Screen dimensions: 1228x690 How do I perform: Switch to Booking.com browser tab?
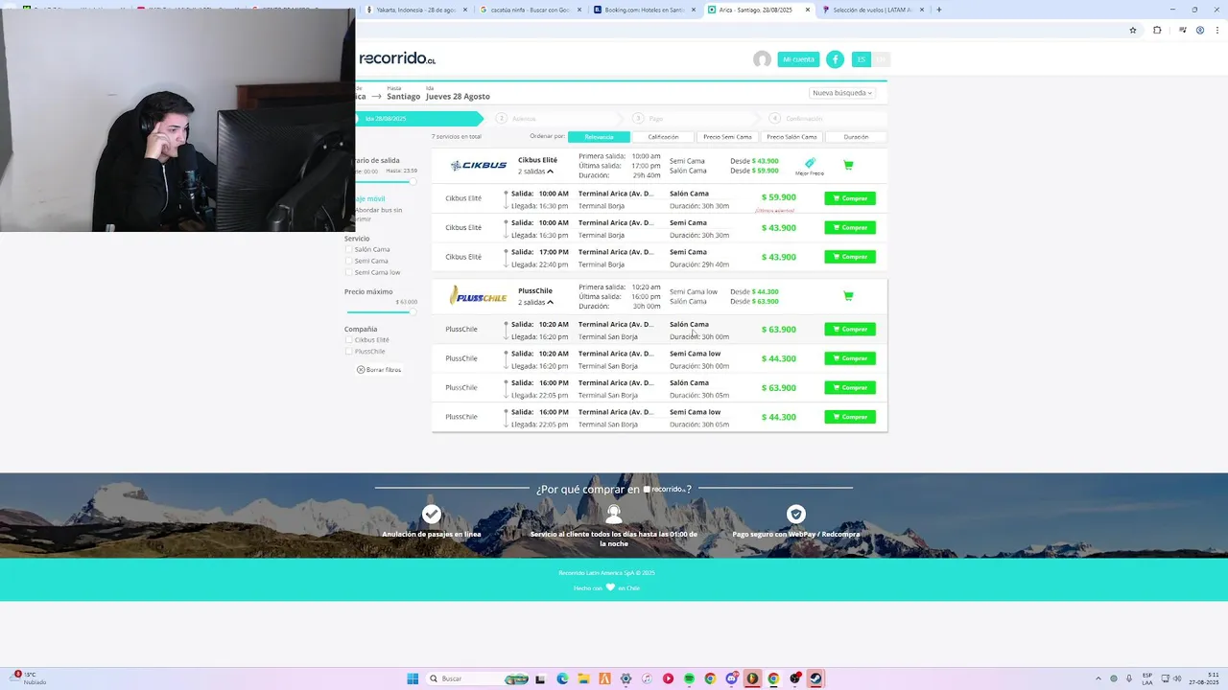643,10
